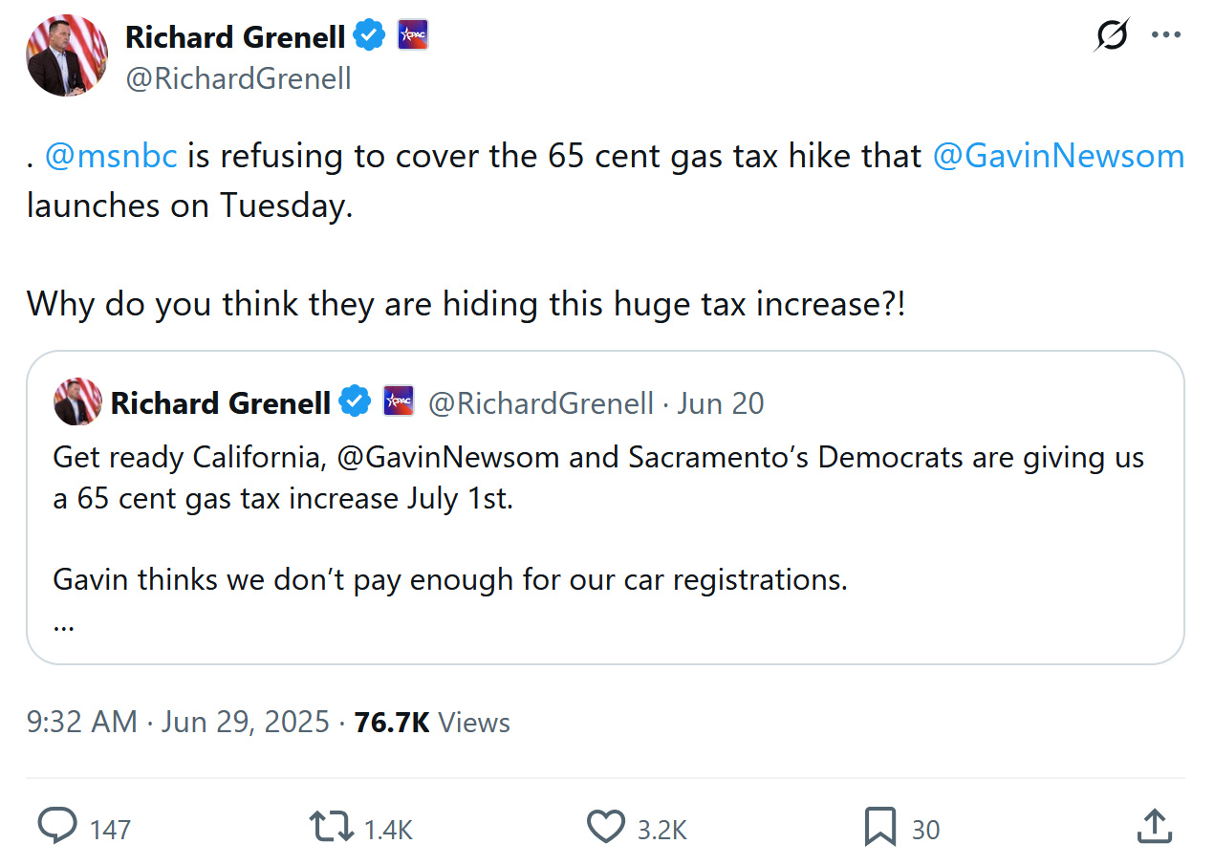This screenshot has width=1214, height=866.
Task: Click the blue verified badge beside author name
Action: click(369, 36)
